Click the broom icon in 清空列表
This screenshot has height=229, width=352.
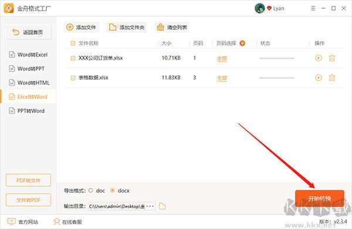(x=160, y=27)
